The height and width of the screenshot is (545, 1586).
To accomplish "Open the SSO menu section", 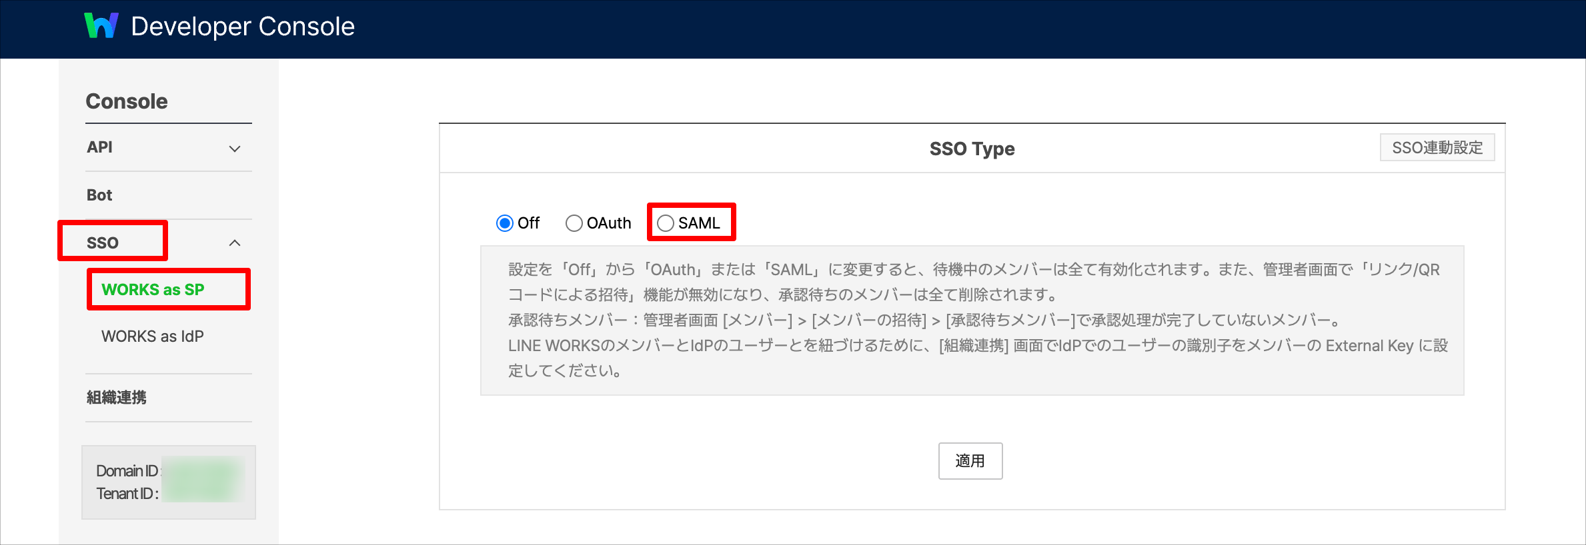I will [103, 243].
